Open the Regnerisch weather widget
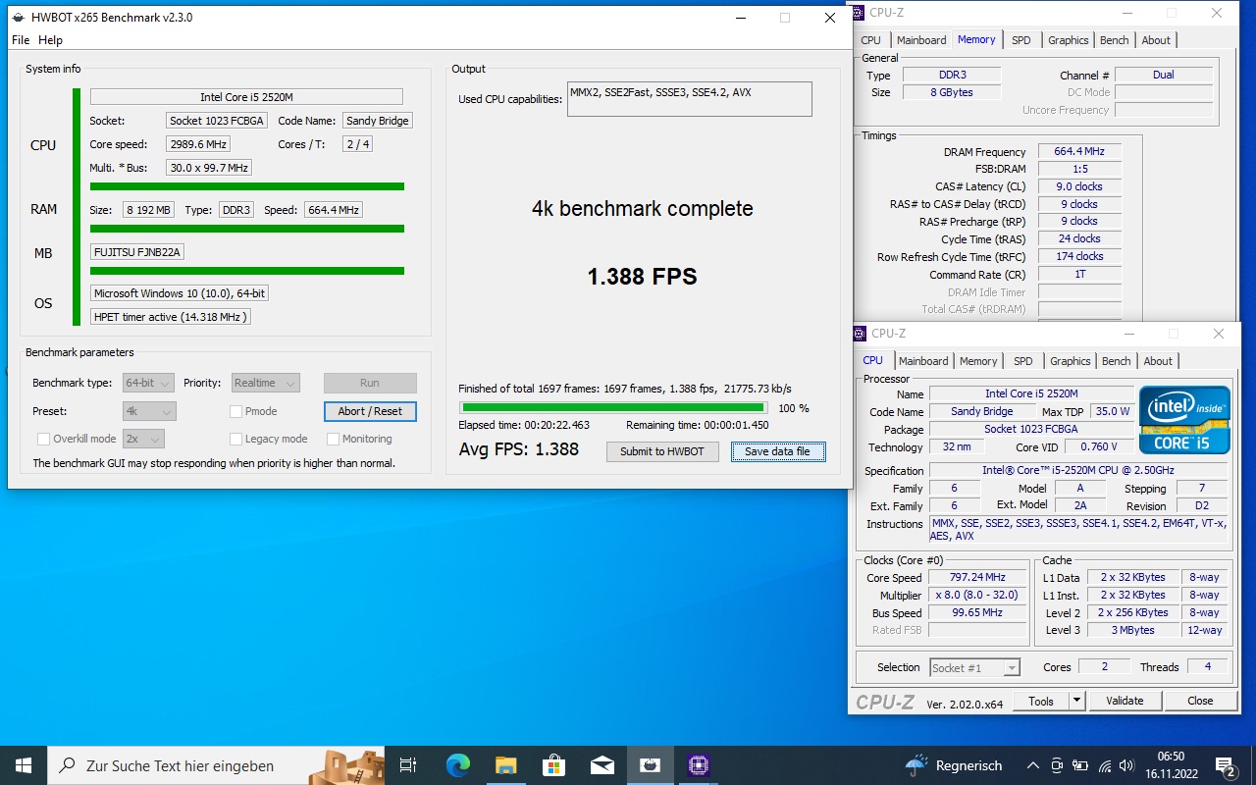 (953, 765)
